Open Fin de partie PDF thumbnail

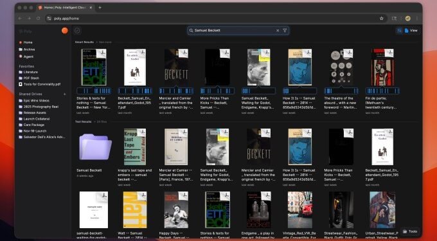coord(382,67)
